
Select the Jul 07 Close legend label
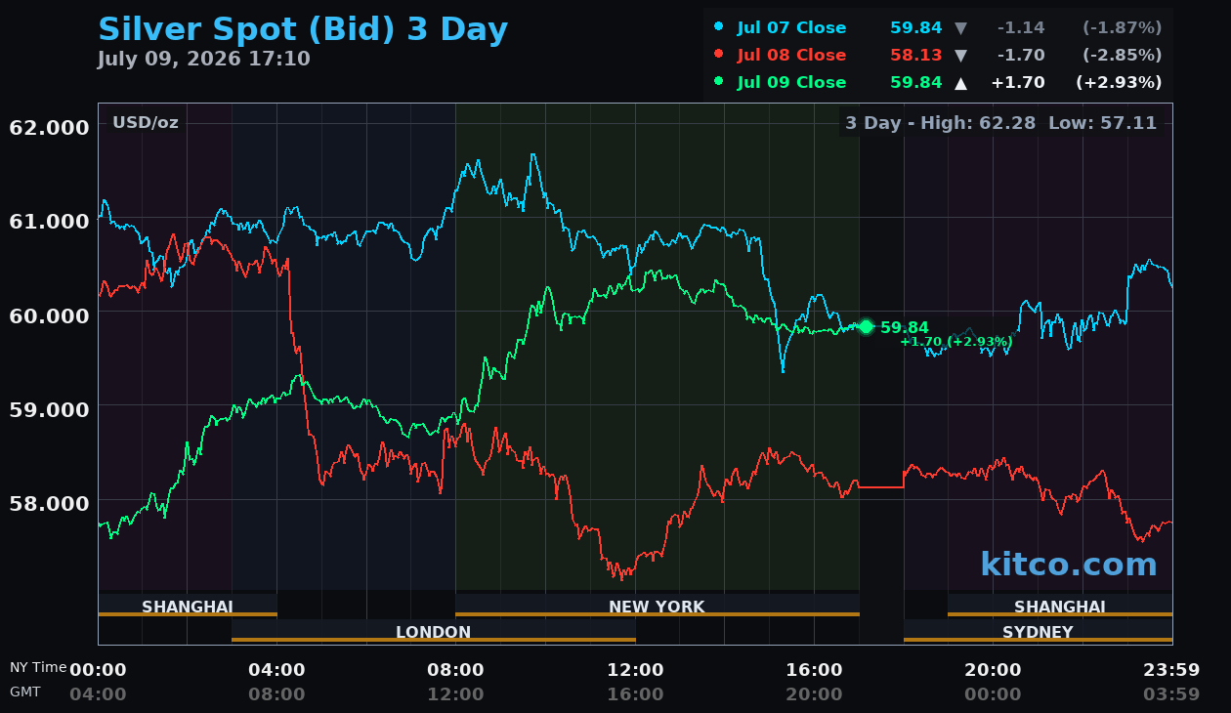tap(792, 27)
